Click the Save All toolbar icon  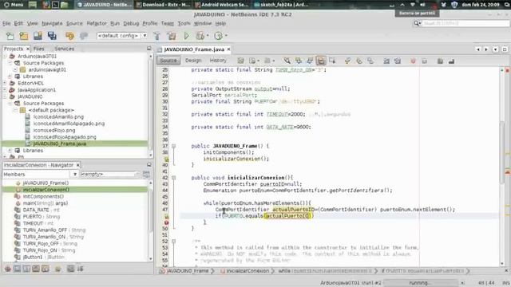click(52, 36)
